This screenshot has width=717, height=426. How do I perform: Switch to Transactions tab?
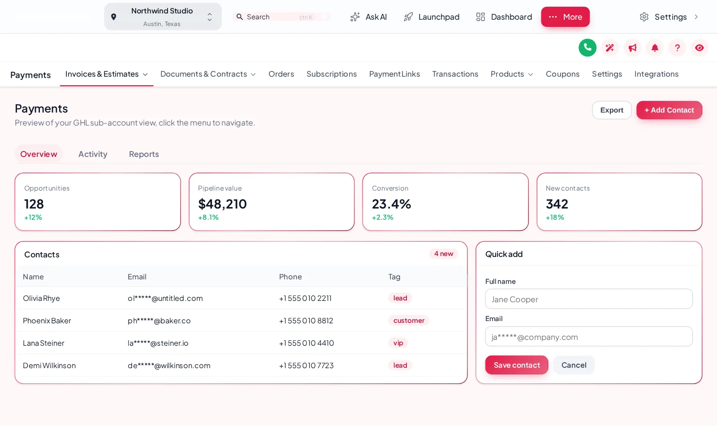pos(455,74)
